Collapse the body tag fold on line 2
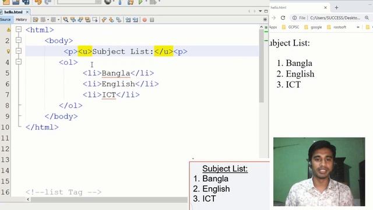The width and height of the screenshot is (373, 210). pyautogui.click(x=19, y=40)
